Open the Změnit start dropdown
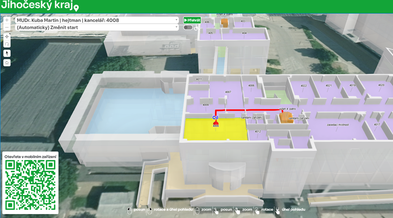The image size is (393, 218). click(97, 27)
